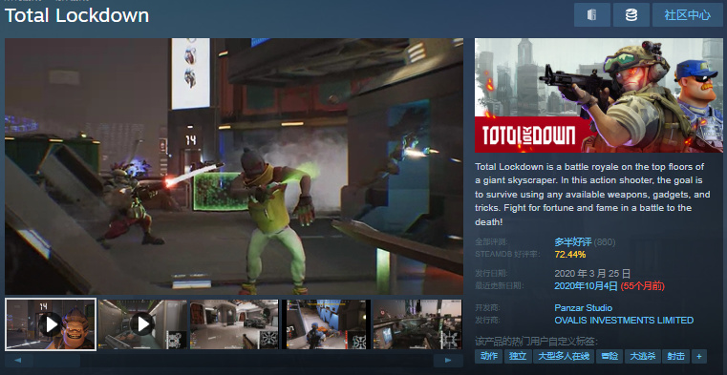727x375 pixels.
Task: Select the 动作 tag
Action: 489,356
